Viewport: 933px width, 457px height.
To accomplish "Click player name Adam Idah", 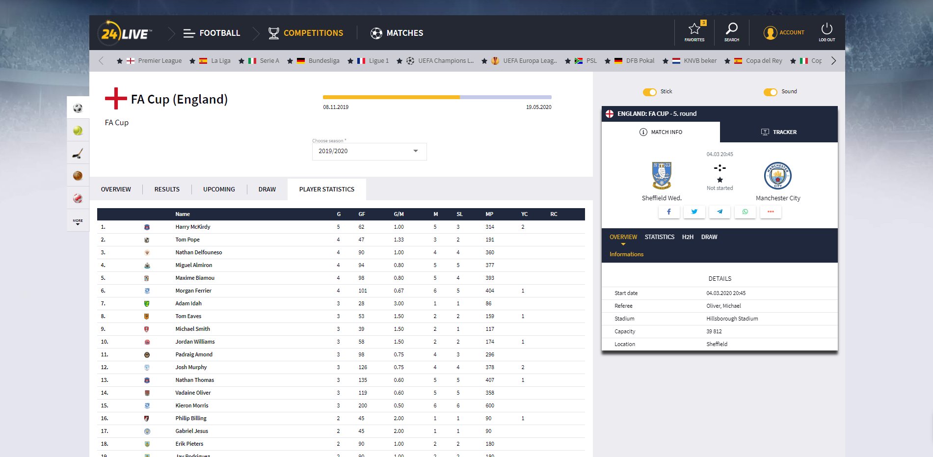I will click(188, 304).
